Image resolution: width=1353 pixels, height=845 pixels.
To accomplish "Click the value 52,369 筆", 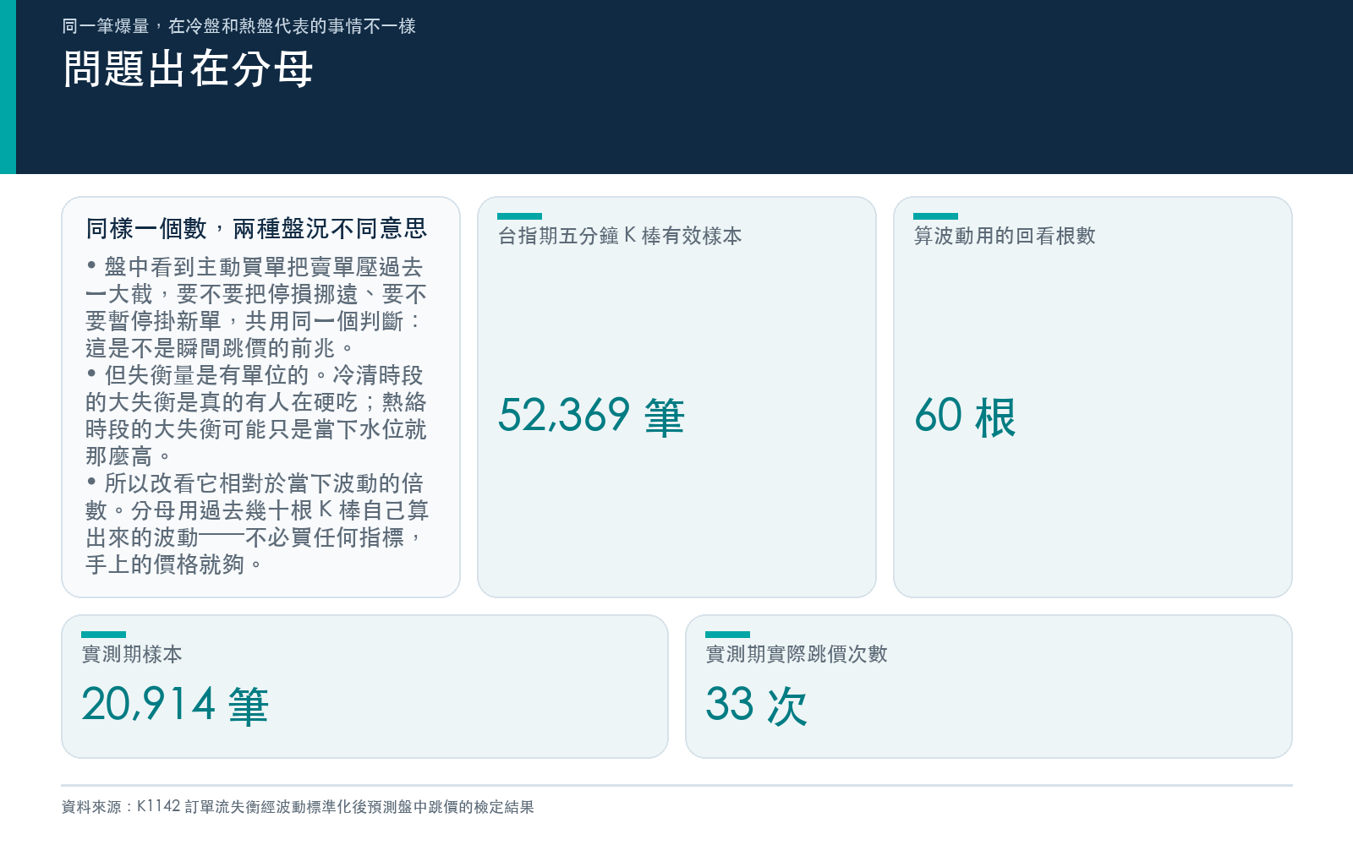I will coord(591,417).
